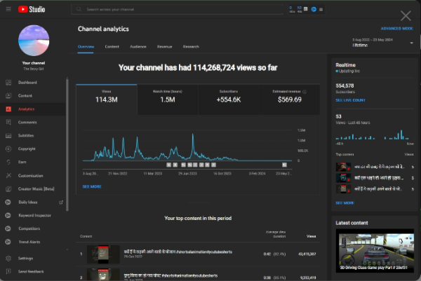Open the Customisation wand icon

pyautogui.click(x=8, y=175)
